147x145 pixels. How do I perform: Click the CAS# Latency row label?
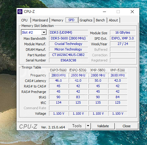pos(36,81)
